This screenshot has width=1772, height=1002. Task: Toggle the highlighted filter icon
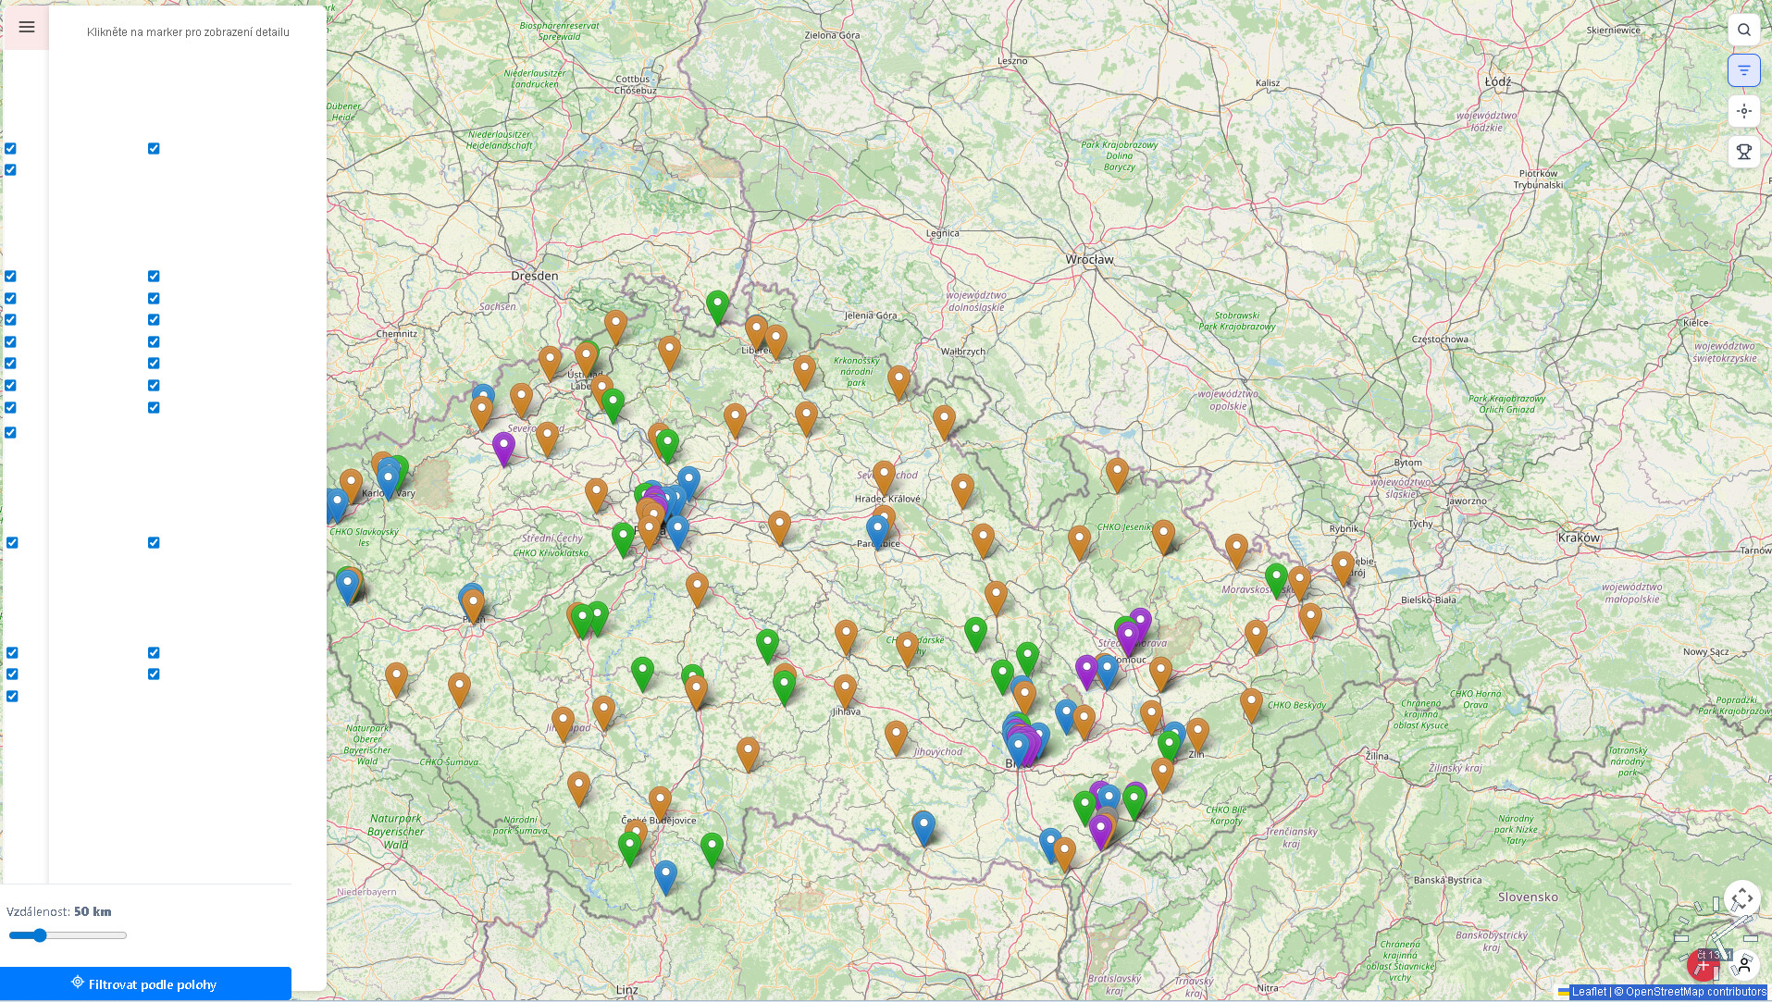(1743, 70)
